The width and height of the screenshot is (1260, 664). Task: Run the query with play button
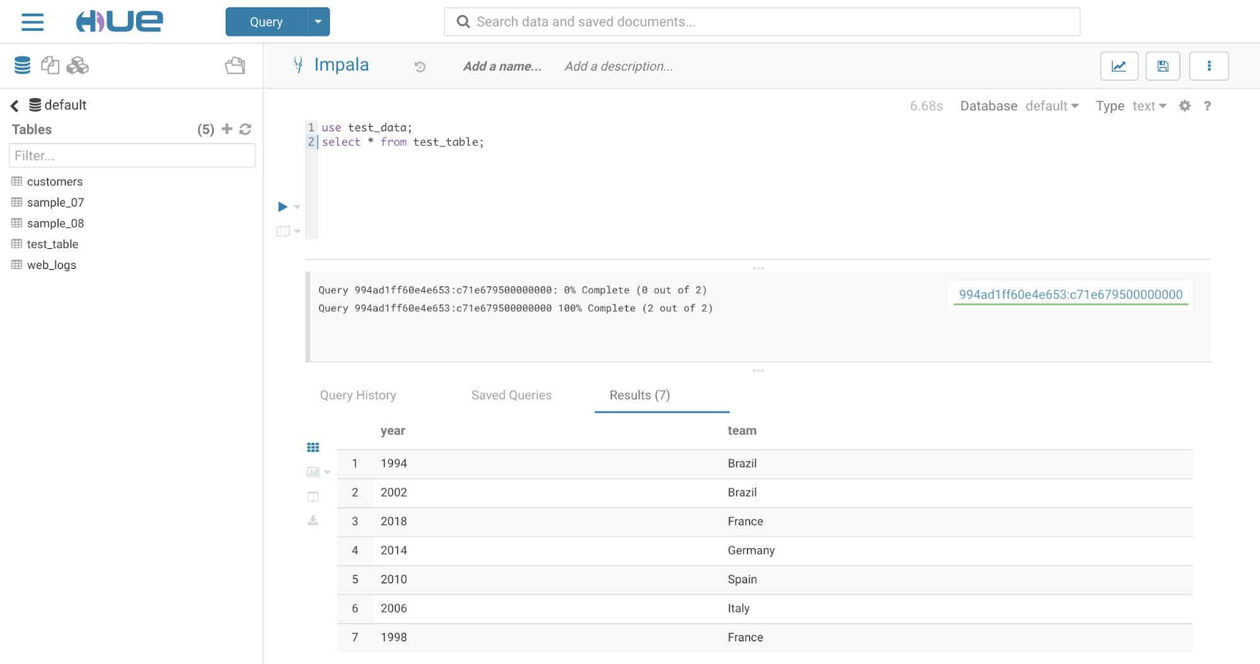click(x=282, y=207)
